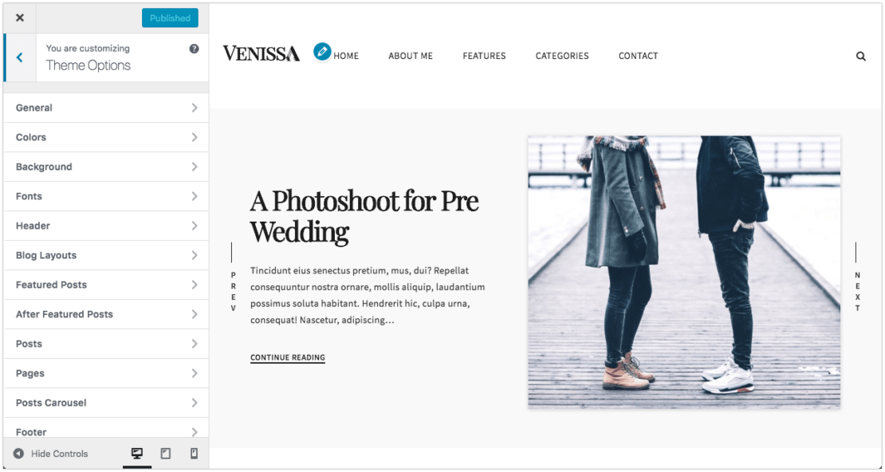Click the Published button

[x=170, y=18]
